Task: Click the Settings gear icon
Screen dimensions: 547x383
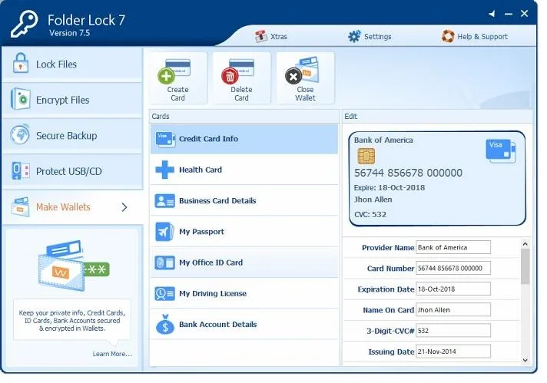Action: tap(354, 36)
